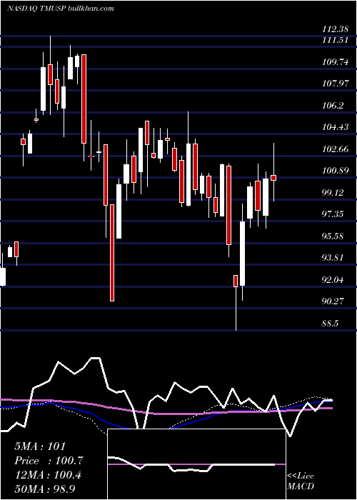Click the 100.89 price axis label
The height and width of the screenshot is (500, 357).
(336, 171)
